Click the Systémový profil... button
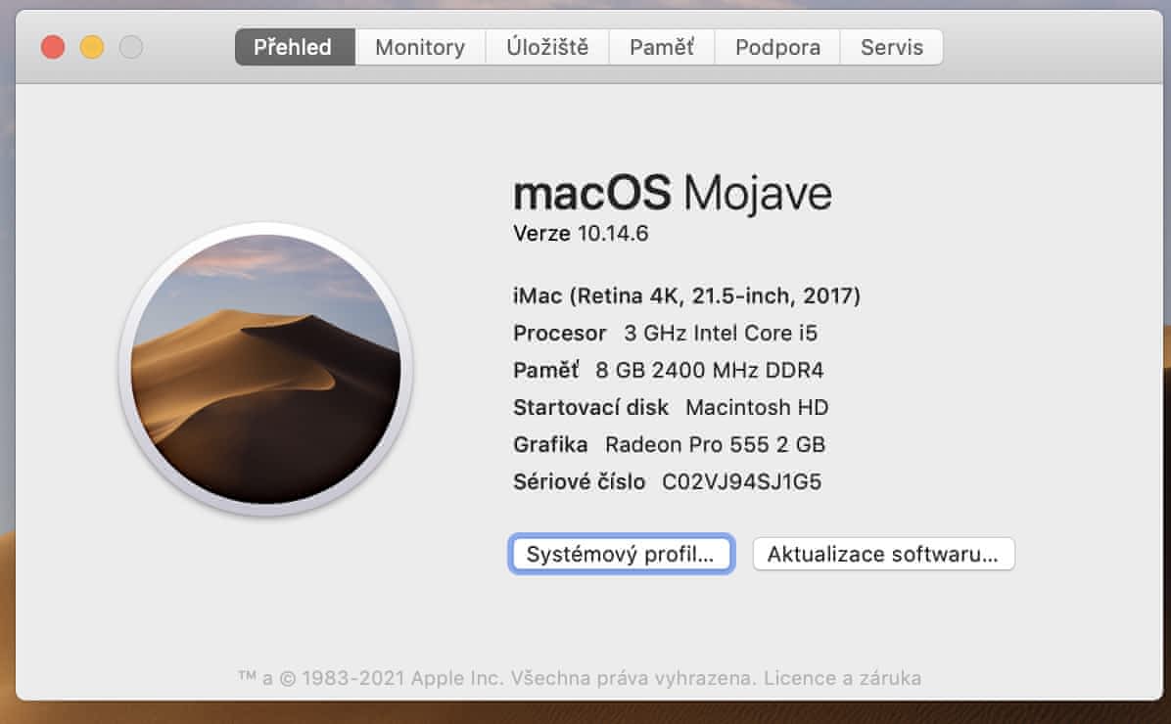 click(622, 554)
